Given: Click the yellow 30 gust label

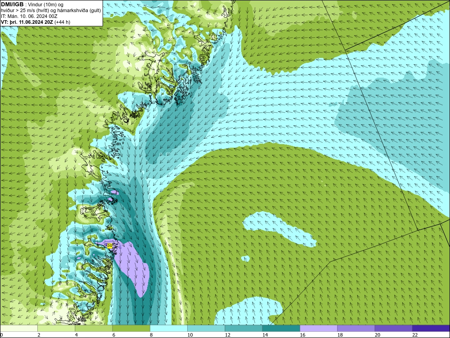Looking at the screenshot, I should (x=110, y=246).
